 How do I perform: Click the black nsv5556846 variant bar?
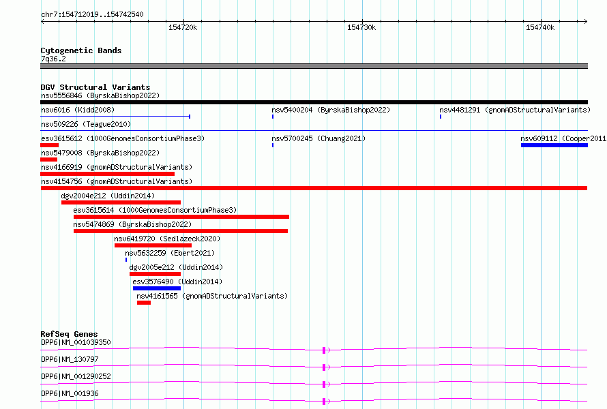314,102
